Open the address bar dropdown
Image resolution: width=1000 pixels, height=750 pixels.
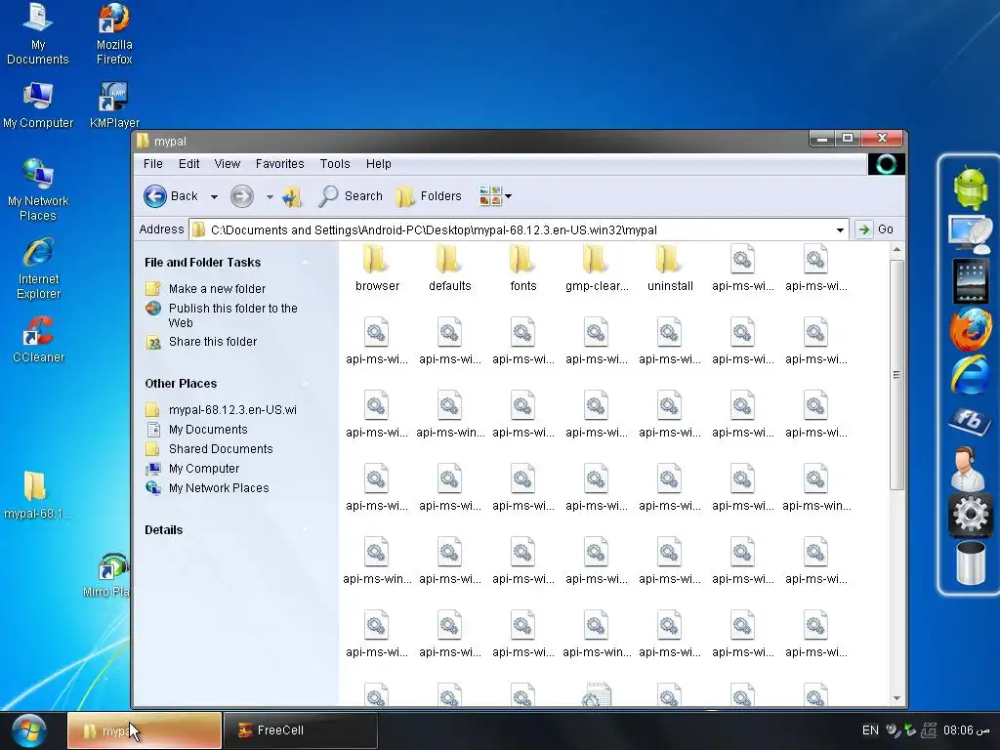pyautogui.click(x=840, y=229)
